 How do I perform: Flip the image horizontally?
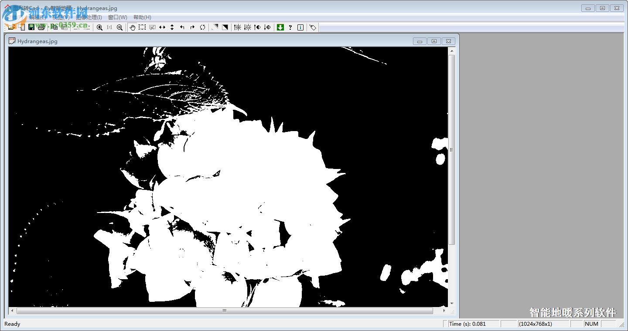[162, 27]
